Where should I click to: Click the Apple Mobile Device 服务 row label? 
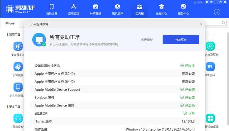click(54, 105)
